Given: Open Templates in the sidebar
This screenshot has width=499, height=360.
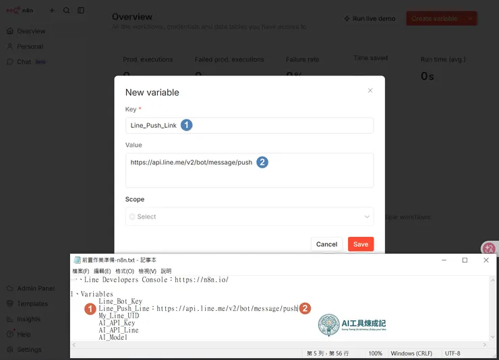Looking at the screenshot, I should tap(28, 303).
